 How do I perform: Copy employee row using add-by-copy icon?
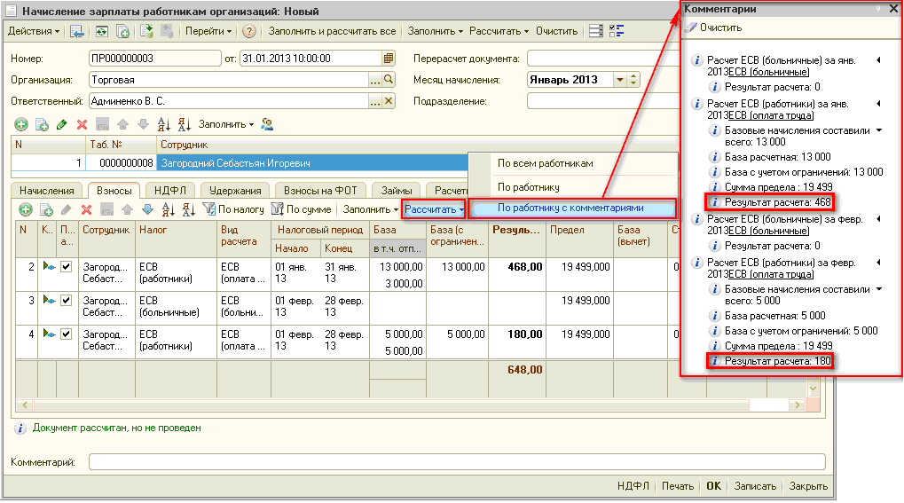click(42, 124)
